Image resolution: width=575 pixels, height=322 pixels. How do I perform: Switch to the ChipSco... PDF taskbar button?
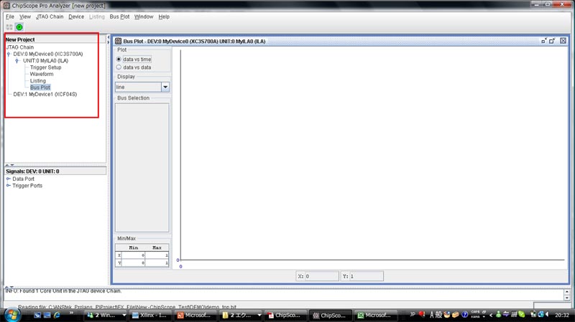pos(285,315)
